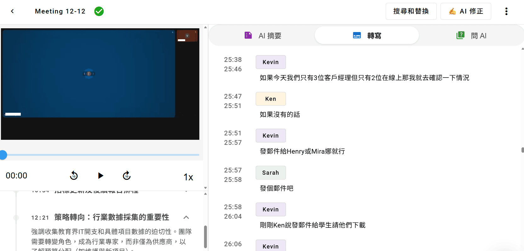
Task: Click the AI 修正 button
Action: pyautogui.click(x=465, y=11)
